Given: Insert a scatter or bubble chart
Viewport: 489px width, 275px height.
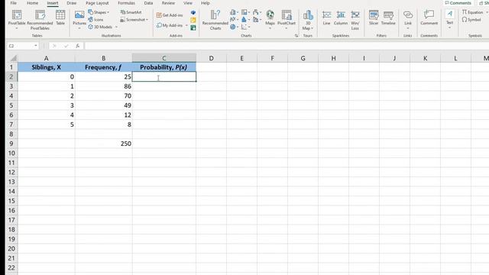Looking at the screenshot, I should [x=245, y=27].
